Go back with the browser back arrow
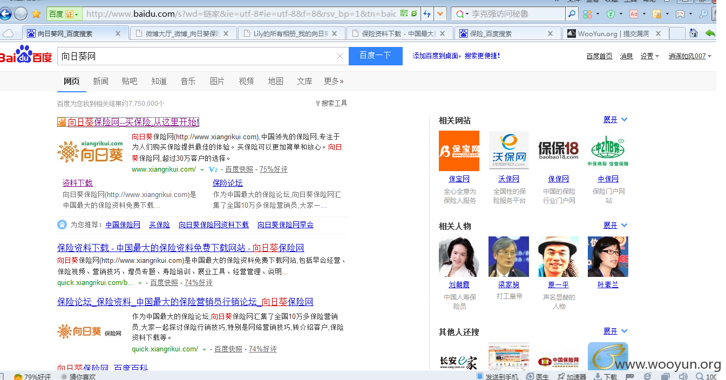This screenshot has height=380, width=726. [x=5, y=13]
